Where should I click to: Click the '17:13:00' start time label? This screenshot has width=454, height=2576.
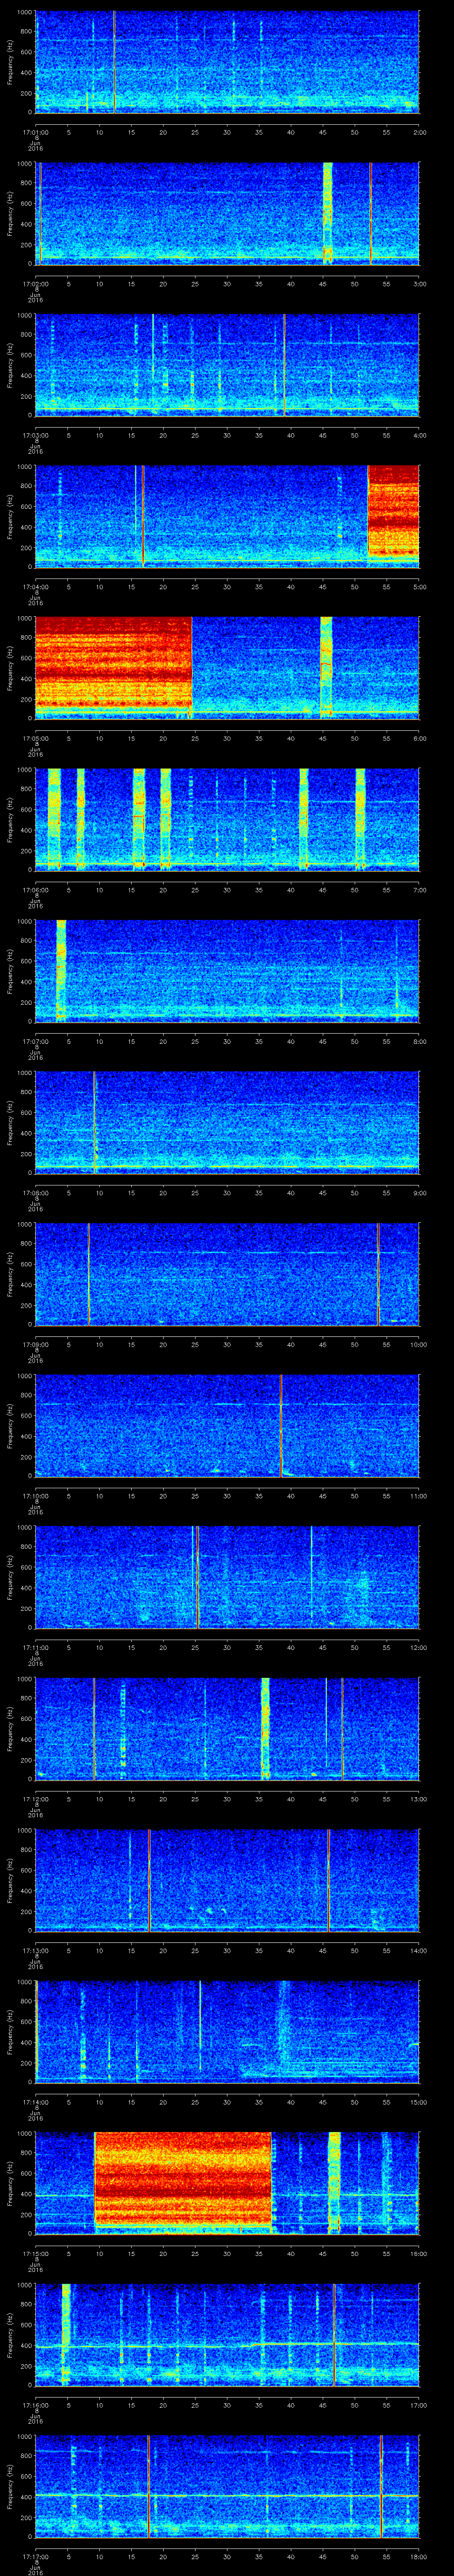[35, 1950]
